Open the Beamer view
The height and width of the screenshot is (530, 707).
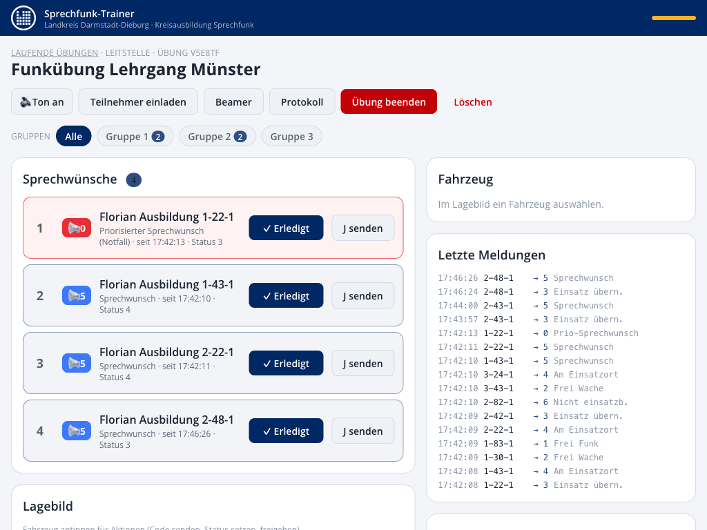pos(233,102)
